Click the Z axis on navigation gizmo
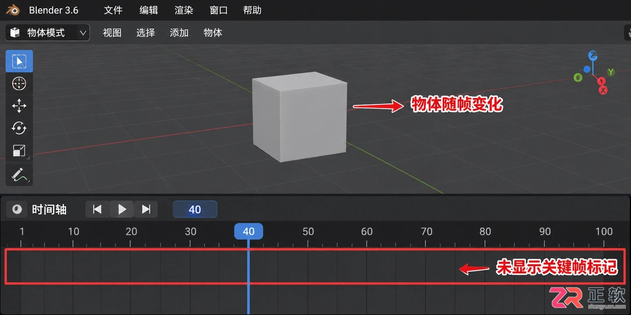This screenshot has height=315, width=631. [593, 56]
